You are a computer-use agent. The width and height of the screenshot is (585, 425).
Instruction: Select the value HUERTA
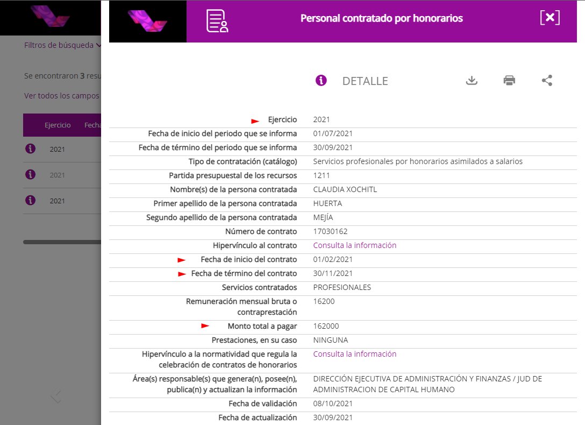[327, 203]
